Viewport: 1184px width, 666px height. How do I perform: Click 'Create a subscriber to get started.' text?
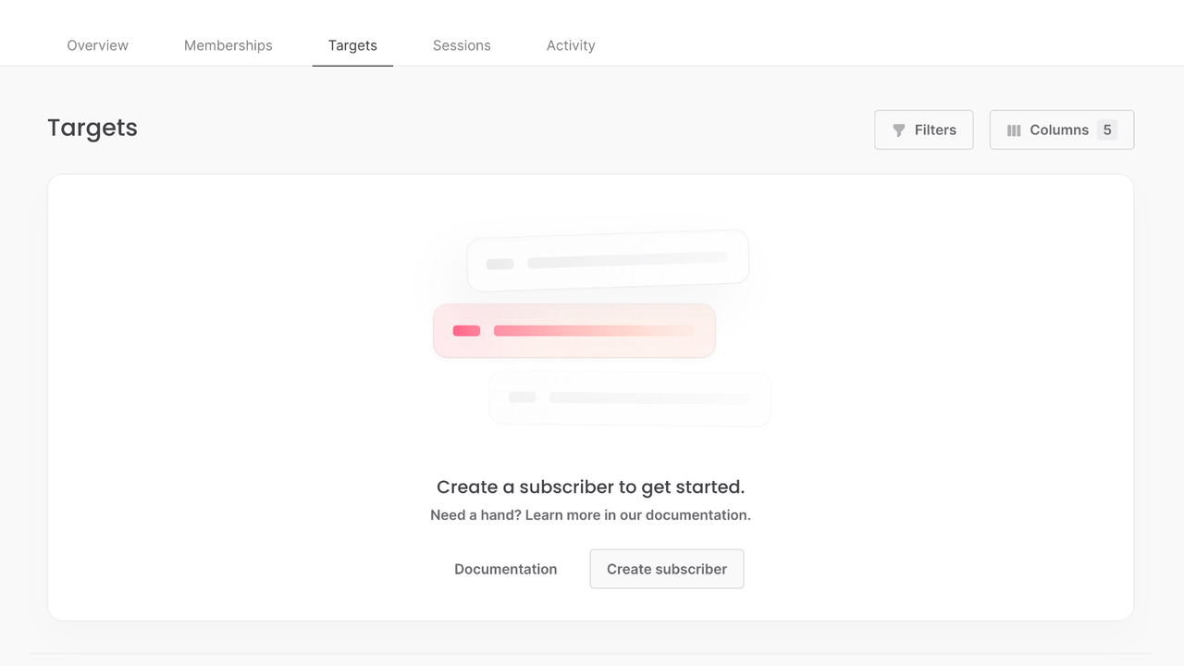tap(590, 487)
